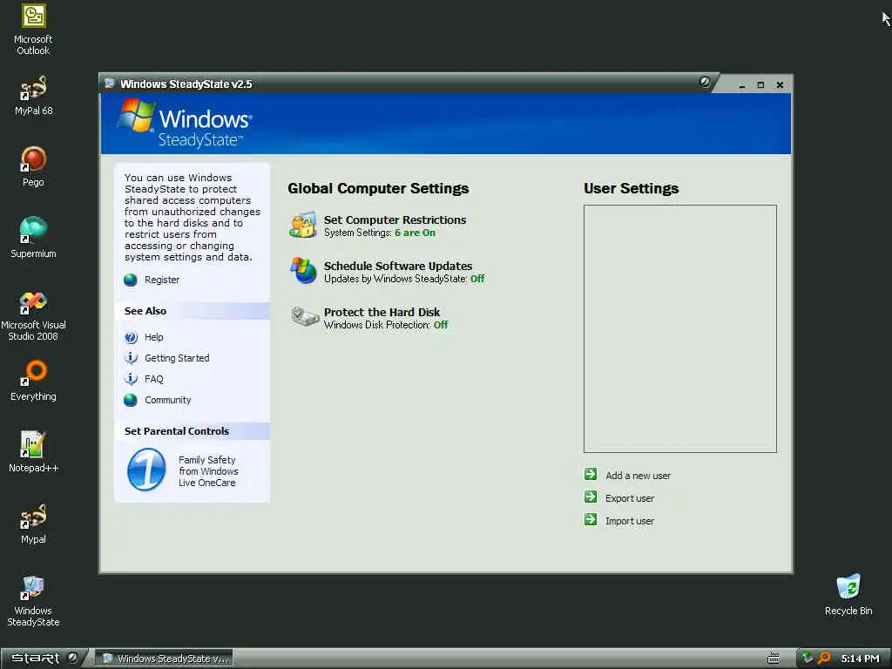
Task: Click inside the User Settings list box
Action: 679,328
